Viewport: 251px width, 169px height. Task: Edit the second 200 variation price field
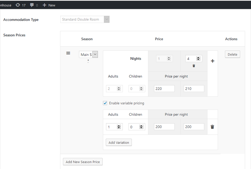[194, 127]
